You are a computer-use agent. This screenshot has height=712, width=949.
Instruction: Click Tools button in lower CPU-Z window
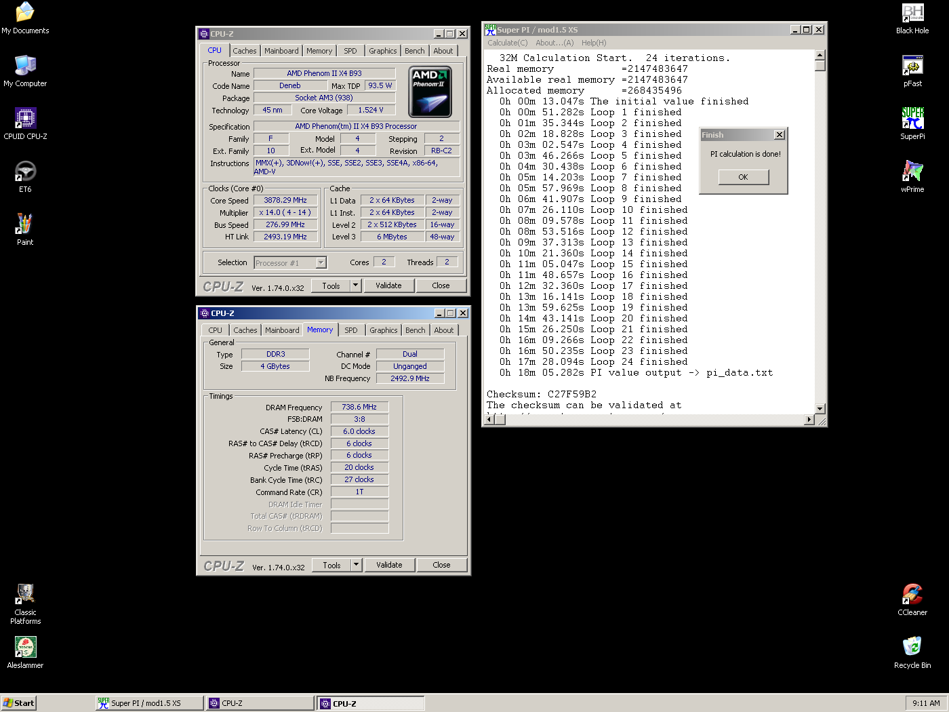pyautogui.click(x=331, y=565)
